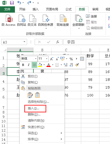Click the Redo arrow icon
This screenshot has height=144, width=110.
pos(29,3)
